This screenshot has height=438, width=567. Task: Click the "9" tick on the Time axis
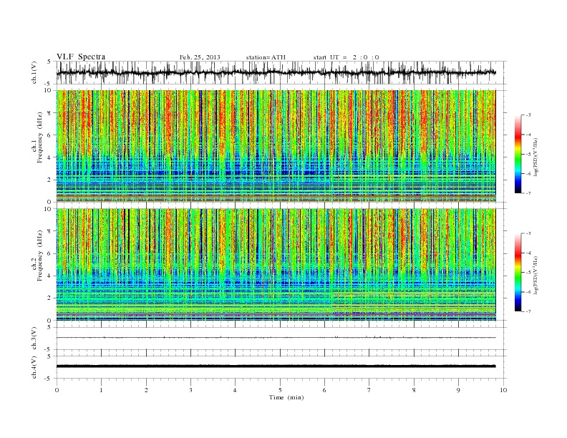click(458, 390)
